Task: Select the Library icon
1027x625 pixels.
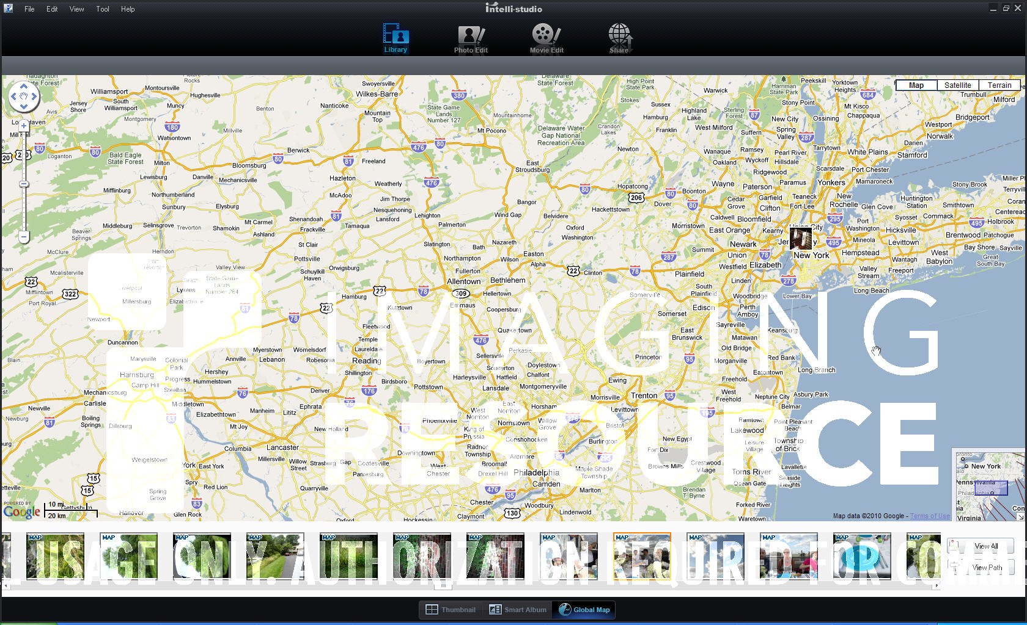Action: (396, 38)
